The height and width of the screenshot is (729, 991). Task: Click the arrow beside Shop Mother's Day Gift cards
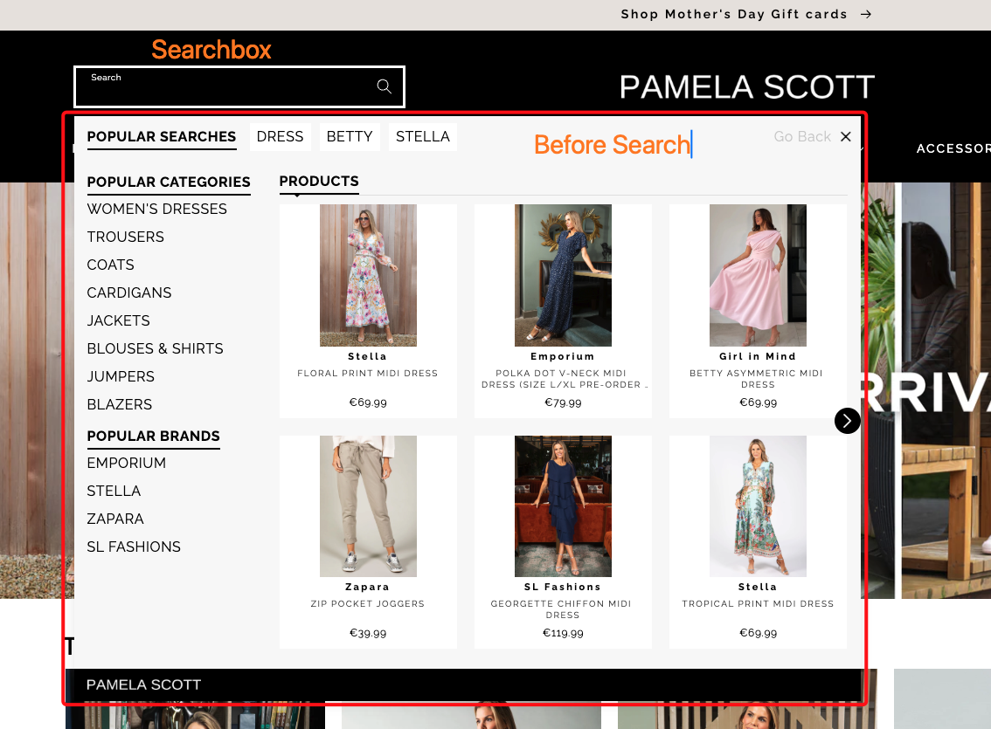(864, 14)
